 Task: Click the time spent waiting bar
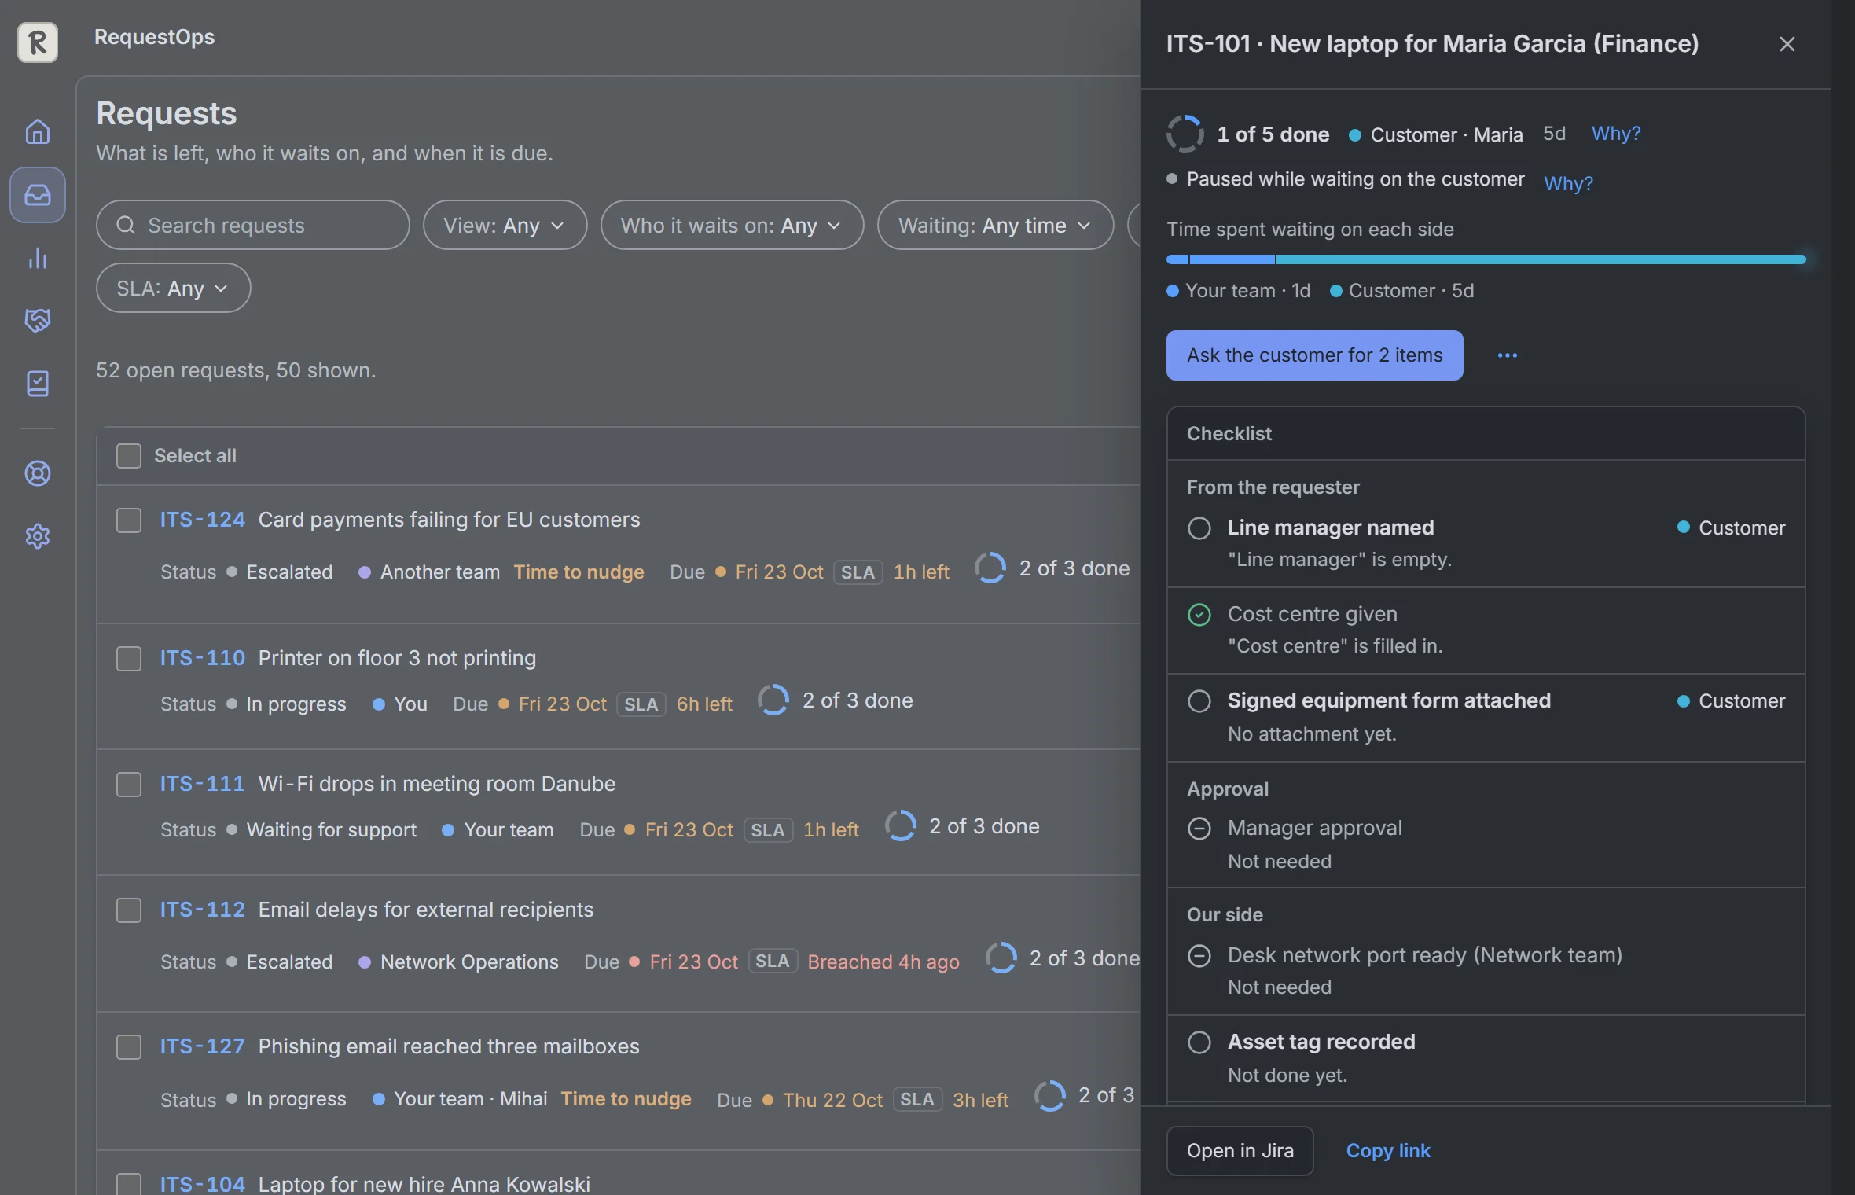point(1486,259)
